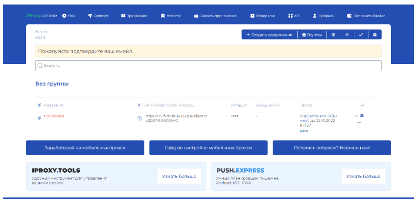
Task: Toggle the eye visibility icon in toolbar
Action: tap(347, 35)
